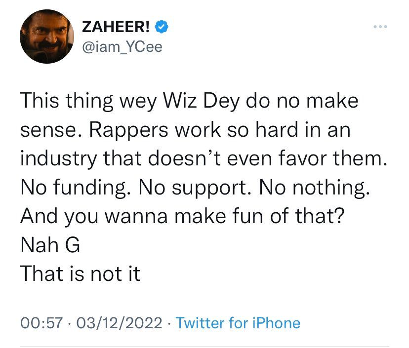Click the word 'iPhone' in the source label

(277, 323)
